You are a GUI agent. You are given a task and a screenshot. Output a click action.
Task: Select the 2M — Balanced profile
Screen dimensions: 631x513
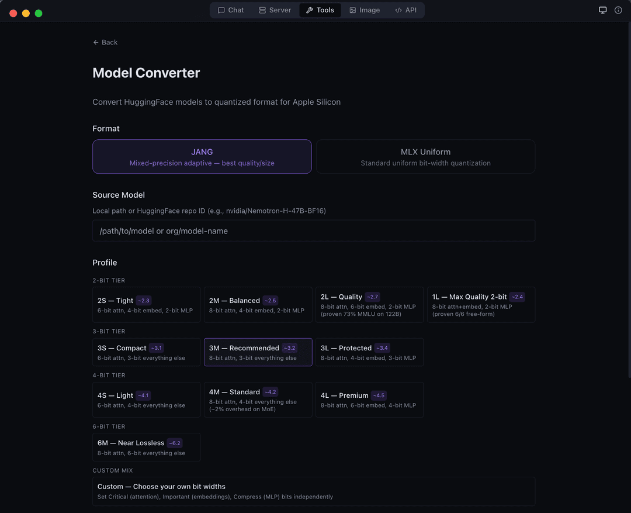pos(258,305)
